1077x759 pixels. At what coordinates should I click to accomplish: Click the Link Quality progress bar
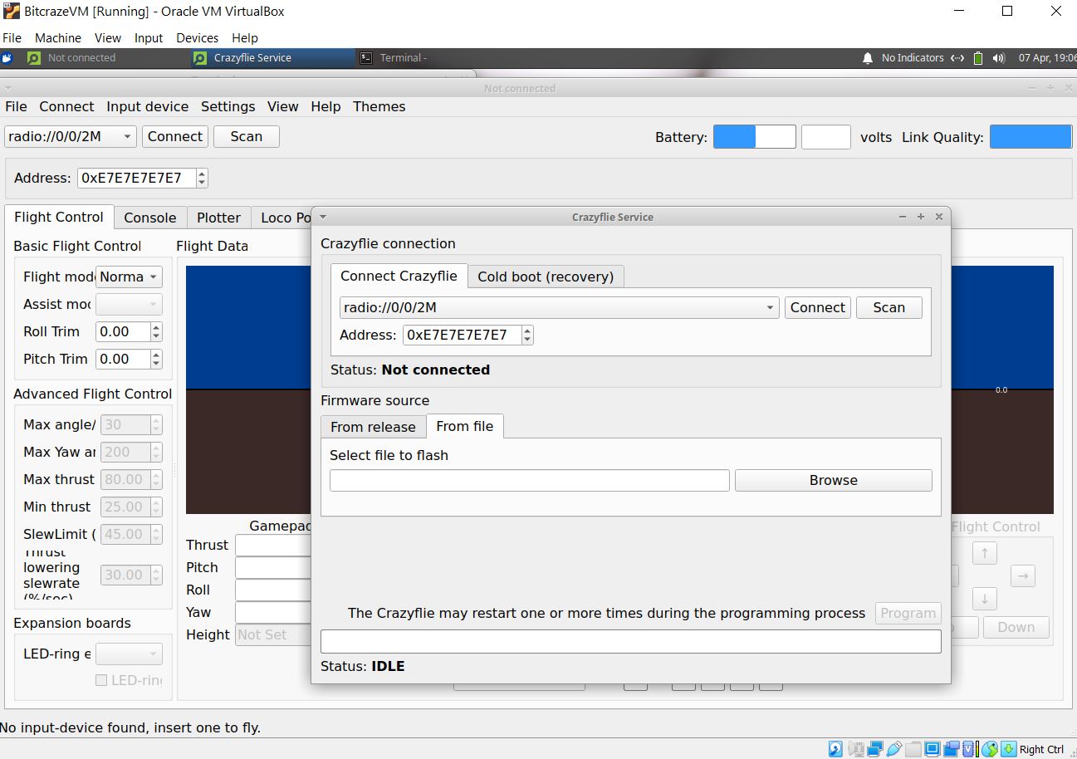pos(1030,137)
